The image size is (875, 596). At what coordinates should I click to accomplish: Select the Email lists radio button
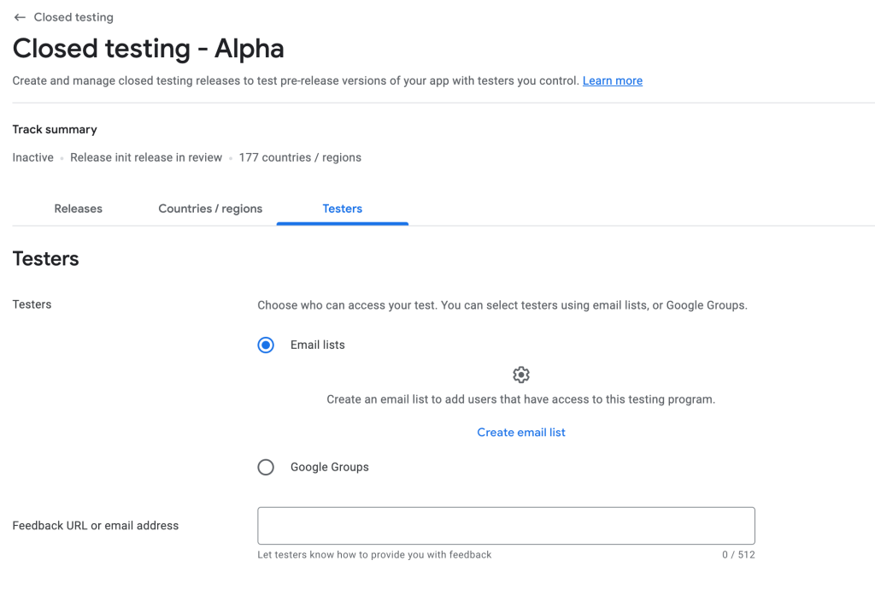pos(266,345)
